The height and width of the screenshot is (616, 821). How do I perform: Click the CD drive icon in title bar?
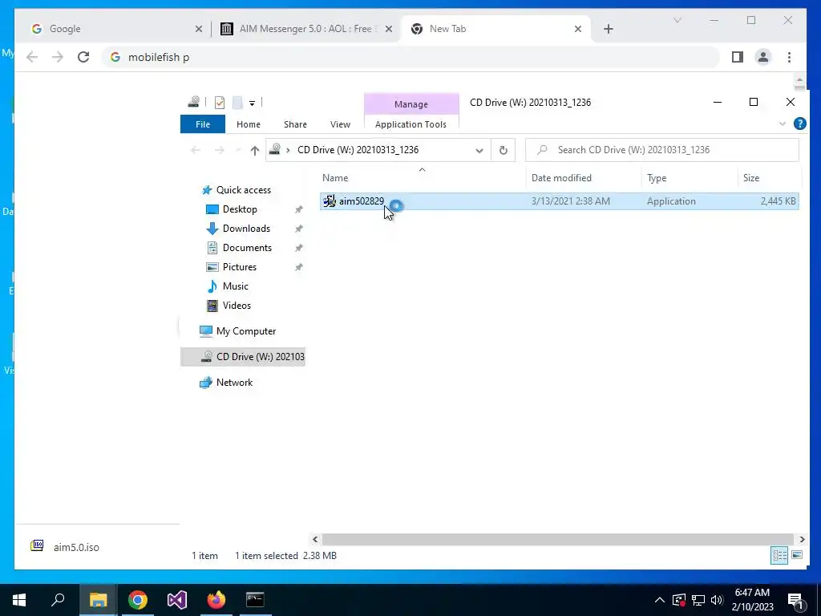point(194,102)
